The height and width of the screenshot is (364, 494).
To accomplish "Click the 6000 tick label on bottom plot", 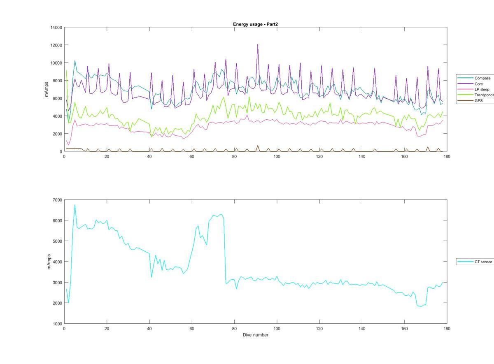I will 58,220.
